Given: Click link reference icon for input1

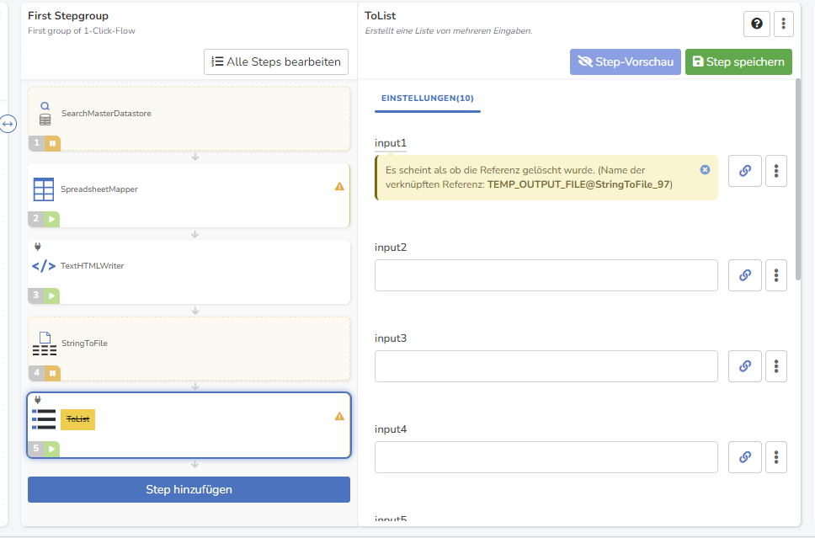Looking at the screenshot, I should coord(745,171).
